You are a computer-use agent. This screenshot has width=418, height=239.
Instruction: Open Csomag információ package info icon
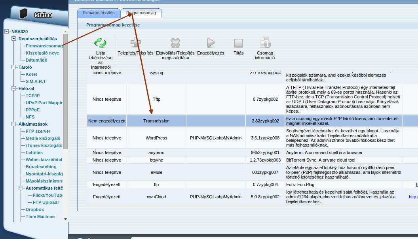coord(265,43)
